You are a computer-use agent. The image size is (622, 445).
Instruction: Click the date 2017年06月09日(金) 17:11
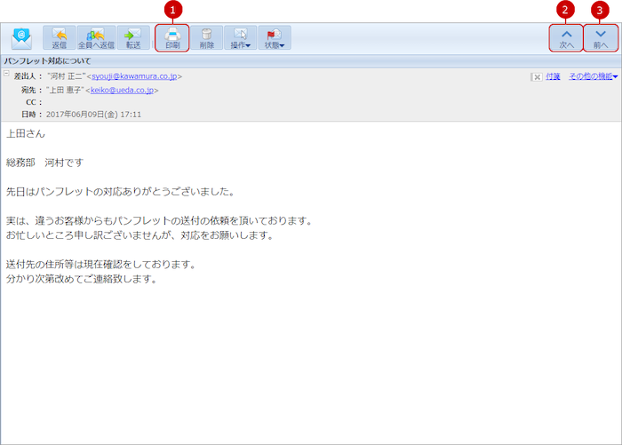click(93, 115)
